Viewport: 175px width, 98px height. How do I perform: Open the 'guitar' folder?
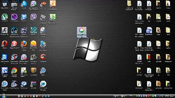[168, 45]
